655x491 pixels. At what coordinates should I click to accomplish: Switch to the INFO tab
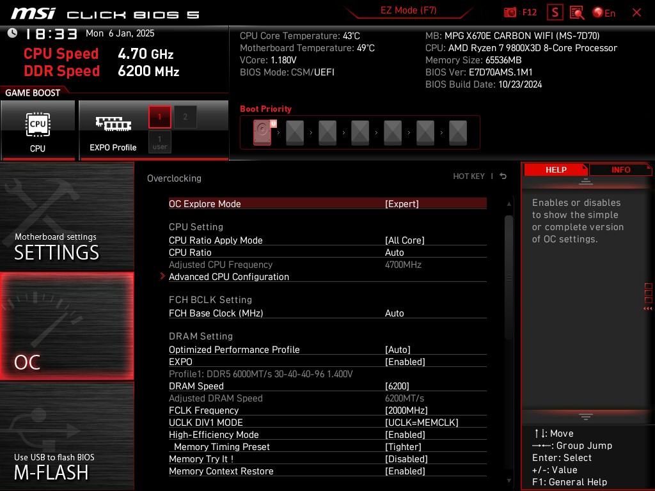point(620,169)
